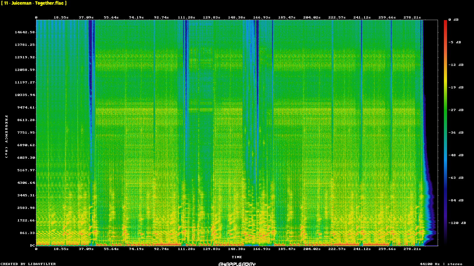Click the -12 dB legend label
The image size is (474, 266).
point(456,65)
